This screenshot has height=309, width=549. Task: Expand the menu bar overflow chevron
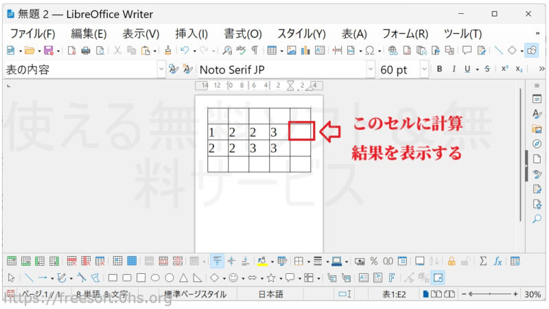[x=537, y=34]
